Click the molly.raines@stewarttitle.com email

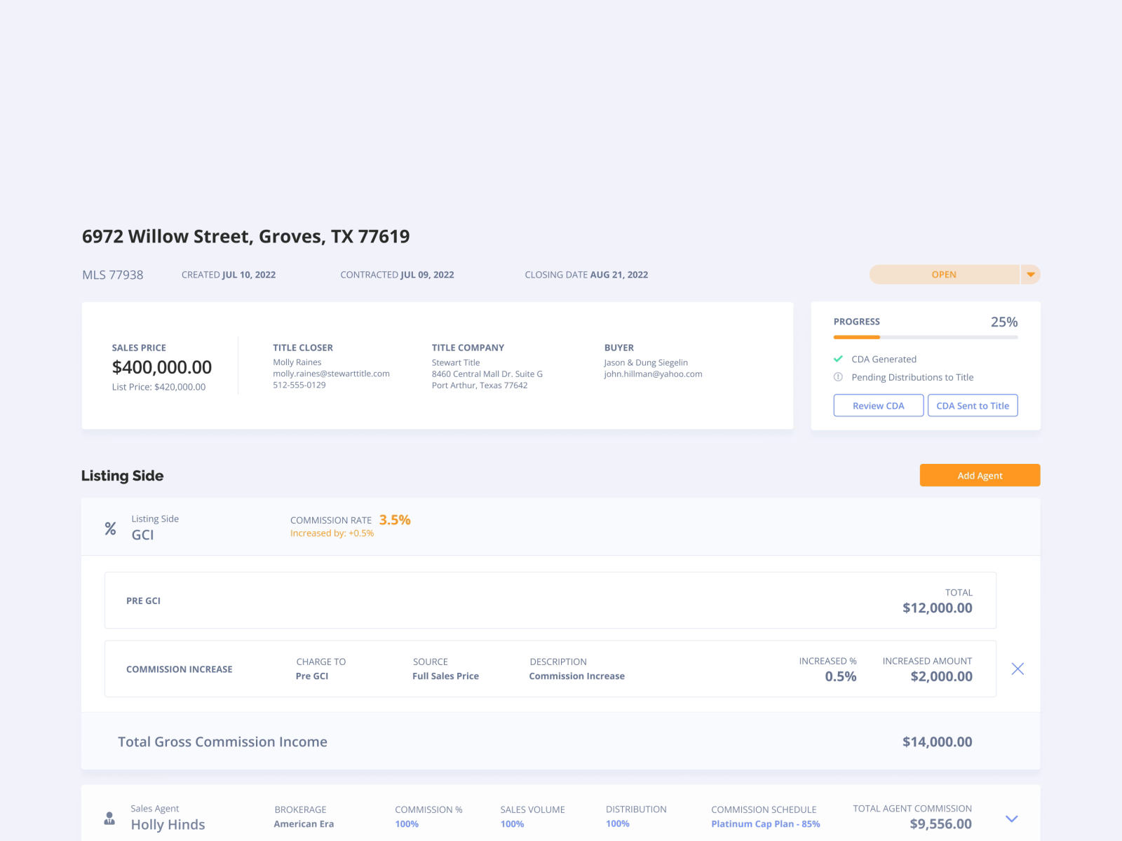(331, 374)
